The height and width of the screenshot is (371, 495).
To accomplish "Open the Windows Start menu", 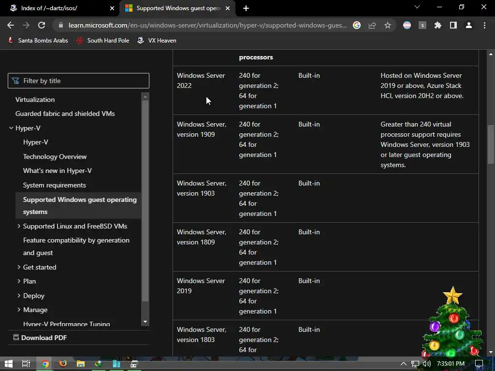I will (9, 364).
